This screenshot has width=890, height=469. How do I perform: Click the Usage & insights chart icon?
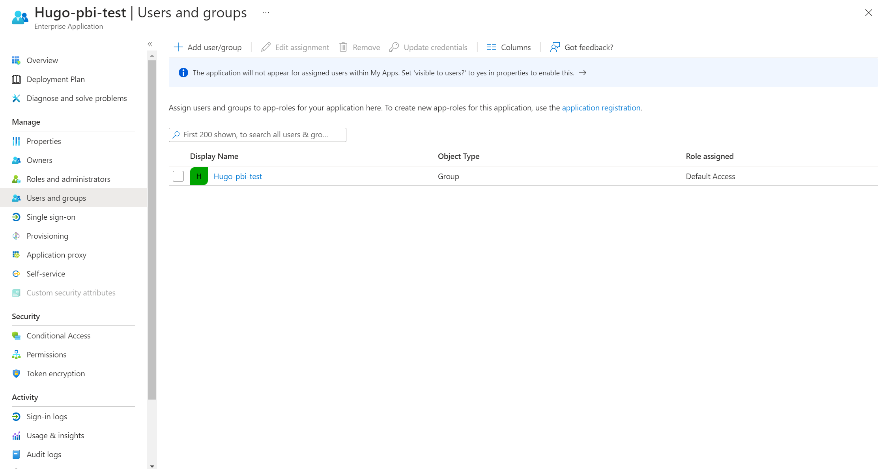point(16,435)
